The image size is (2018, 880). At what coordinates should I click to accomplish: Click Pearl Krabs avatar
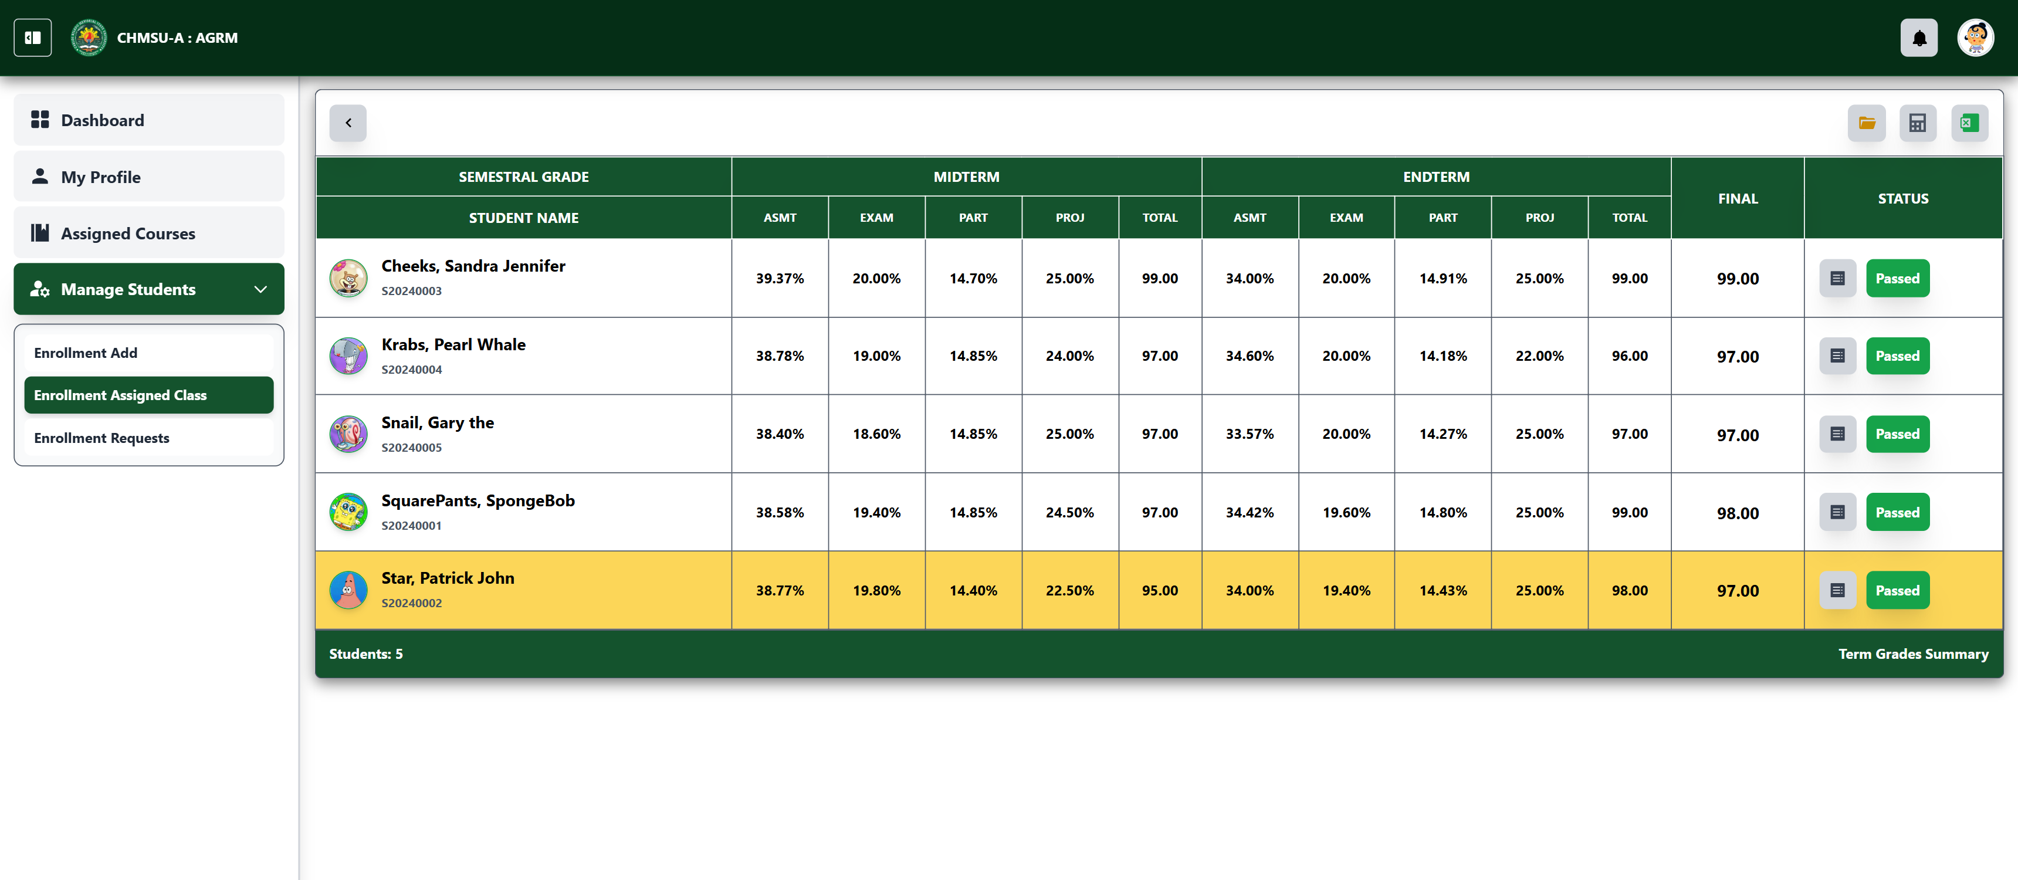point(348,356)
